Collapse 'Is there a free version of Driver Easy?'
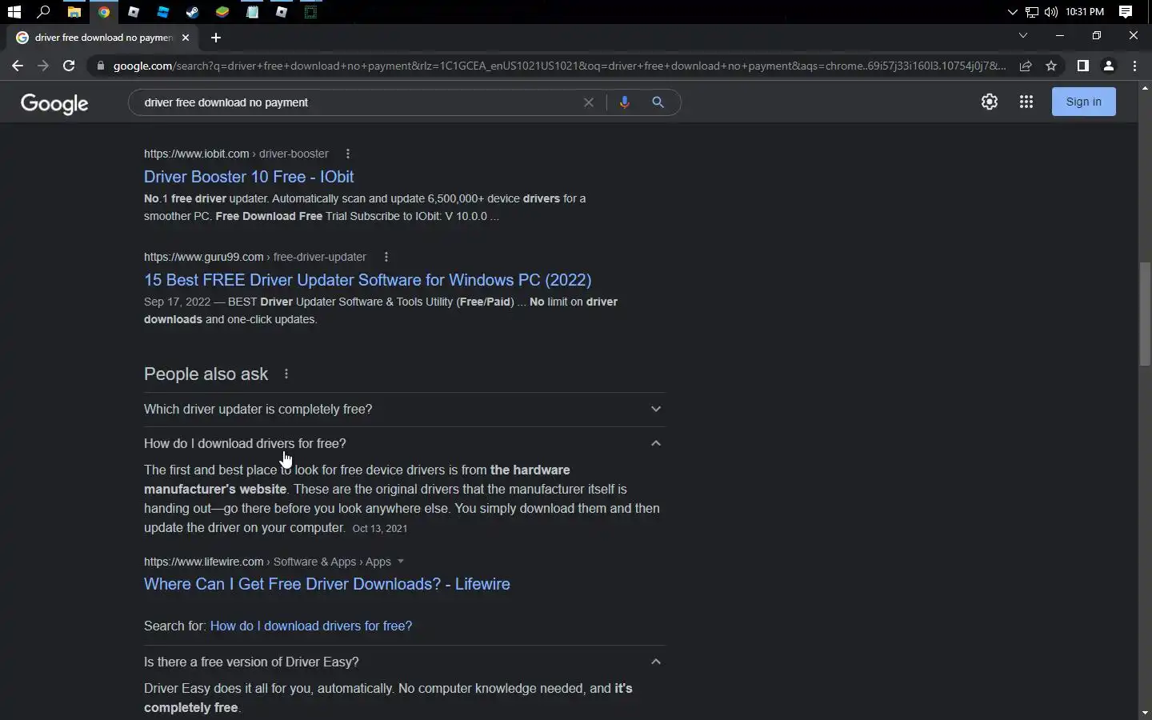The width and height of the screenshot is (1152, 720). click(x=405, y=662)
